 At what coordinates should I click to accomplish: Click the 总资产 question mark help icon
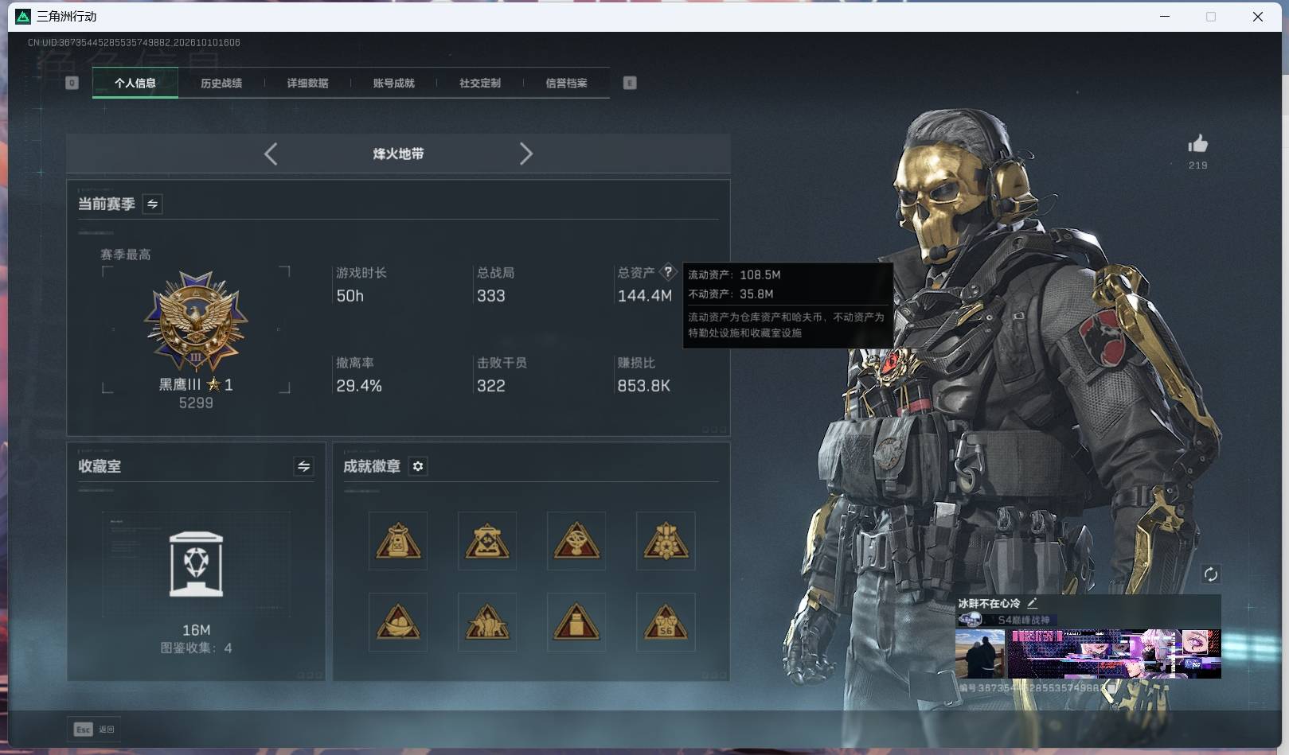(x=668, y=271)
